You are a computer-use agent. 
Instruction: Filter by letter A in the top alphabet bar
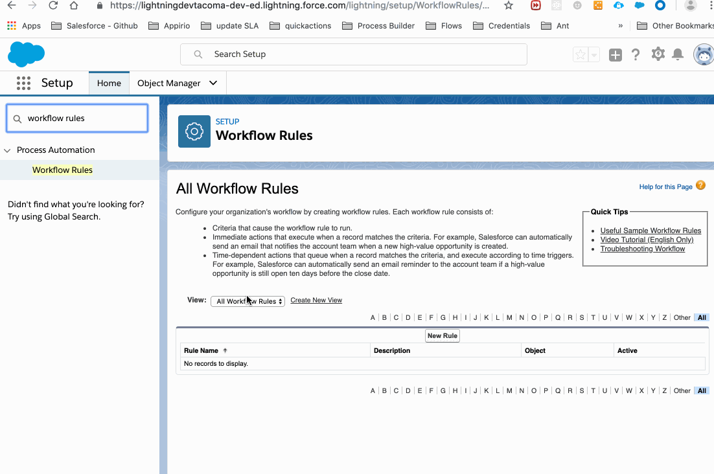pyautogui.click(x=373, y=317)
